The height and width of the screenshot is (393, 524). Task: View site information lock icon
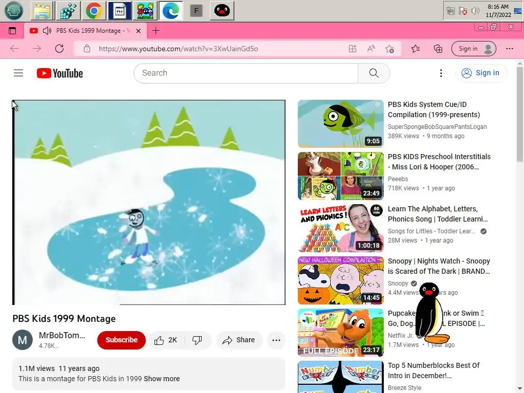pos(87,49)
